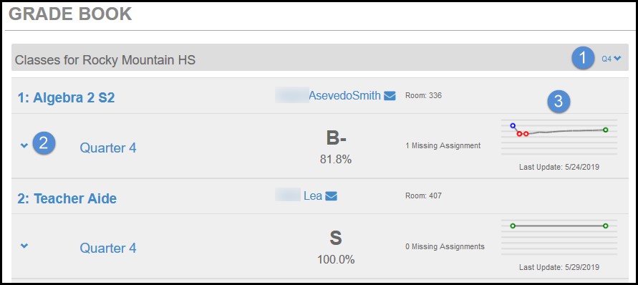
Task: Click the AsevedoSmith teacher name link
Action: coord(344,95)
